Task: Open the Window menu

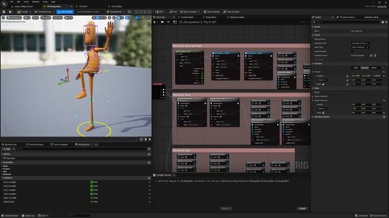Action: coord(35,2)
